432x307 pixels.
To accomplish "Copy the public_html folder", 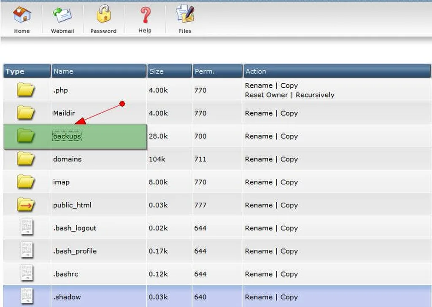I will point(289,206).
